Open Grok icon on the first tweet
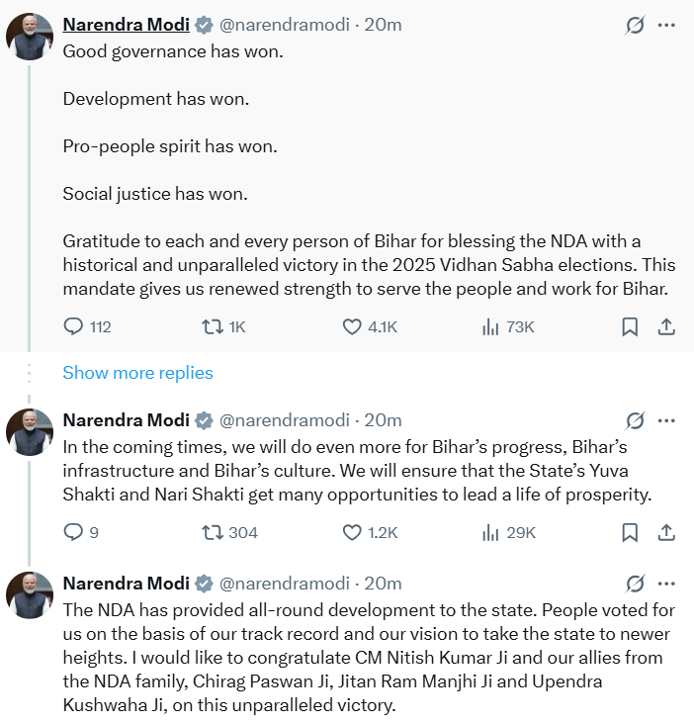The height and width of the screenshot is (724, 694). [x=635, y=26]
